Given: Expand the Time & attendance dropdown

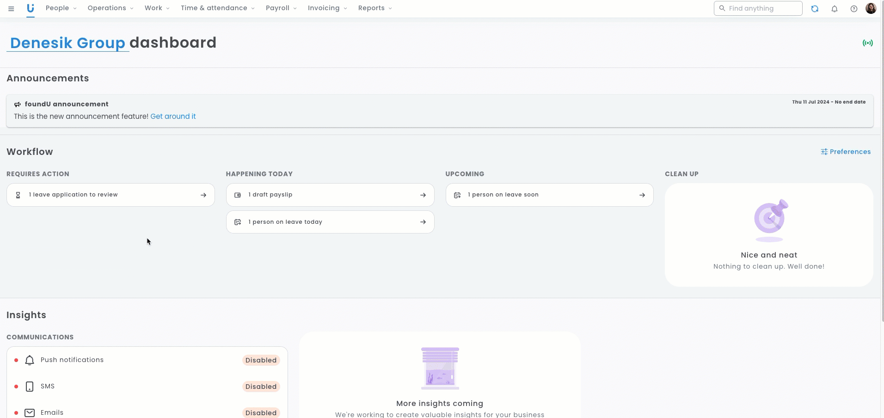Looking at the screenshot, I should (217, 8).
